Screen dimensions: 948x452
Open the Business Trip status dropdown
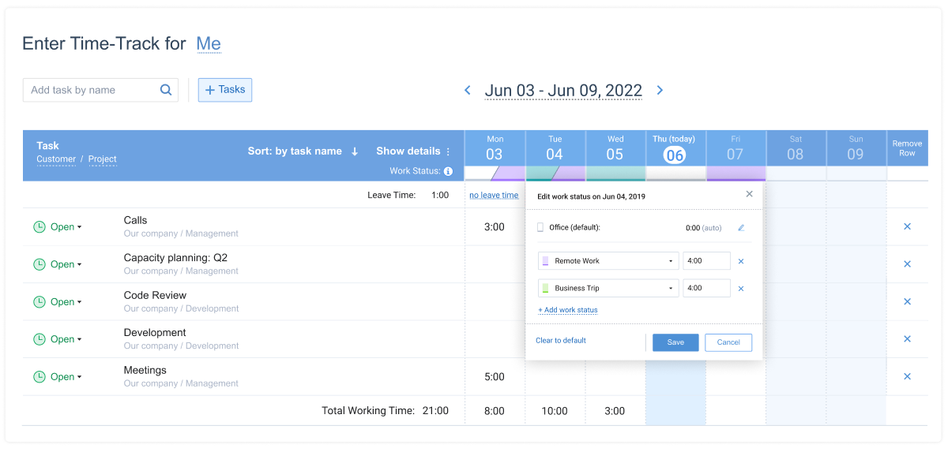coord(608,289)
